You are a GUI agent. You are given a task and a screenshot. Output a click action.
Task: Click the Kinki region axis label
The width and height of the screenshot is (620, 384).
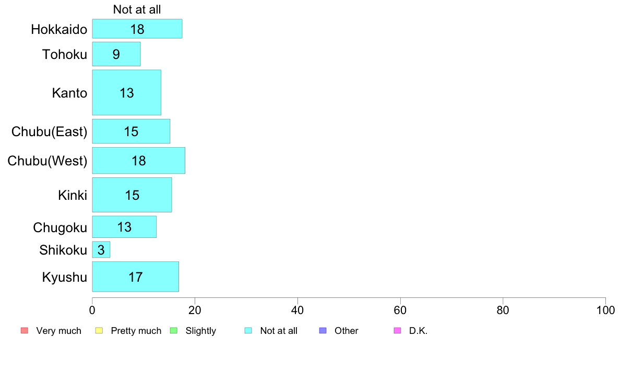[73, 195]
